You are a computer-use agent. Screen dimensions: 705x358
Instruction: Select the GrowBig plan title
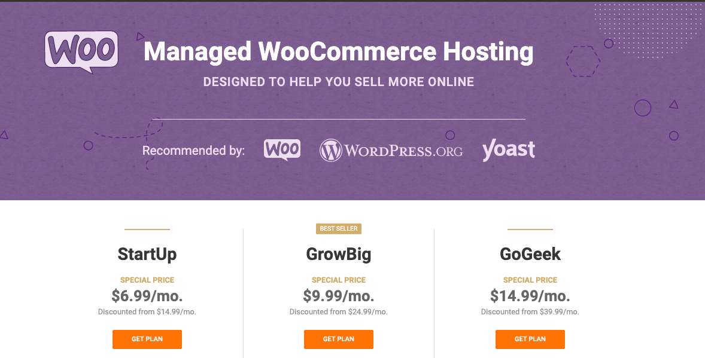(x=339, y=254)
